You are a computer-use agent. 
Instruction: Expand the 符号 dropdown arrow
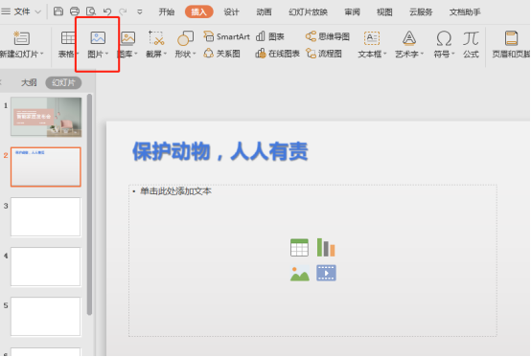click(452, 55)
